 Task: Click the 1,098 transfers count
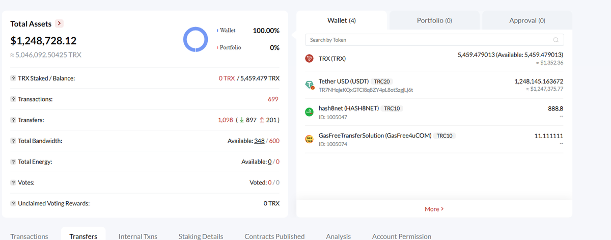226,120
